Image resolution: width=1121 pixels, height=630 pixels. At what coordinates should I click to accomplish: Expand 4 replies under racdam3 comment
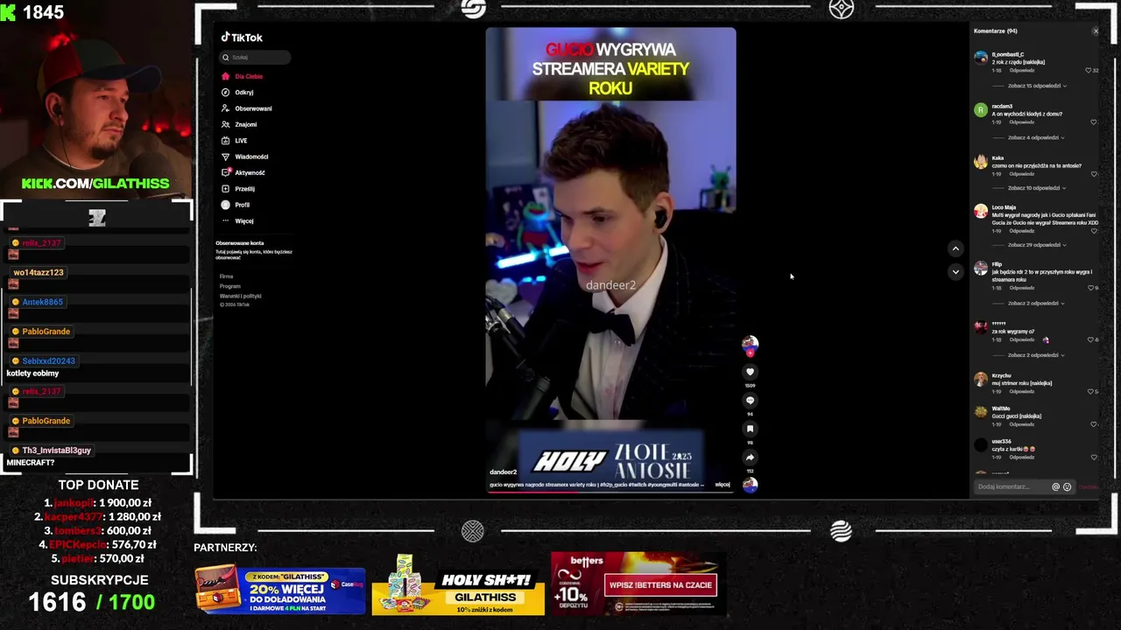pos(1036,137)
